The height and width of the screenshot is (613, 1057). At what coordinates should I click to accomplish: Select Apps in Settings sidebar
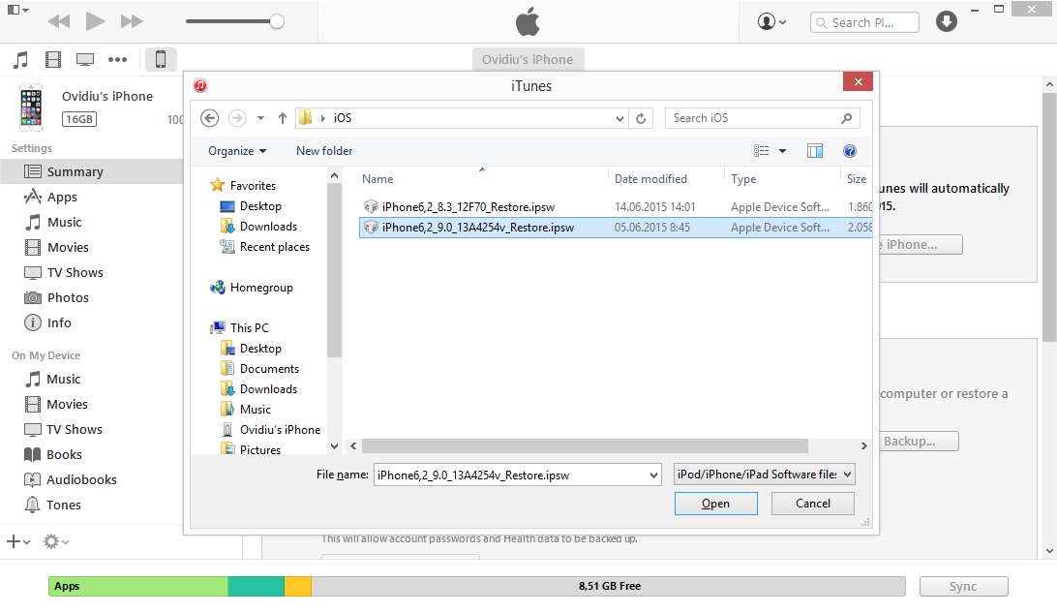pos(62,197)
